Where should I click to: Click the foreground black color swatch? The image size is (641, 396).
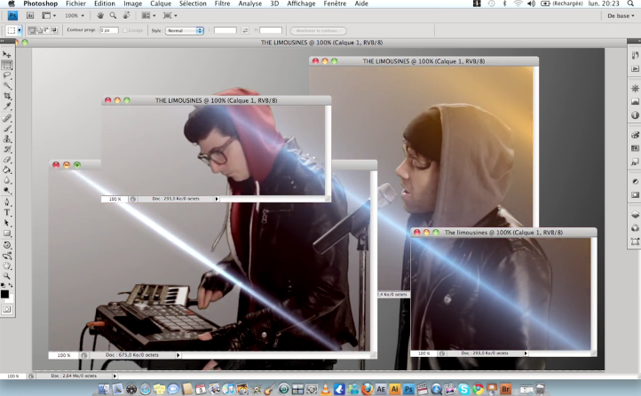point(4,294)
